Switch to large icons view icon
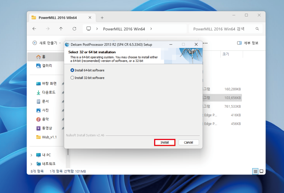Image resolution: width=284 pixels, height=193 pixels. pyautogui.click(x=261, y=171)
